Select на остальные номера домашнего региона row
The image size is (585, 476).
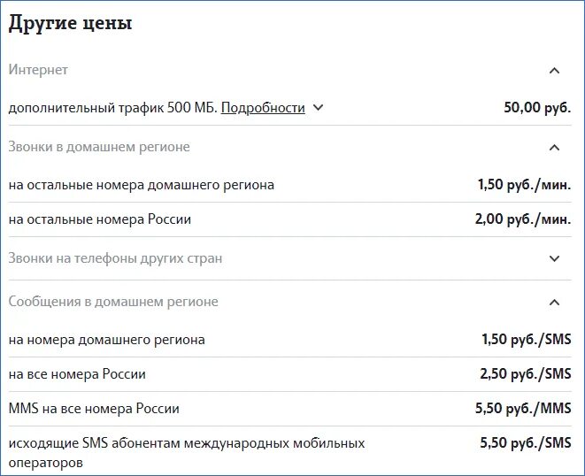pos(290,185)
